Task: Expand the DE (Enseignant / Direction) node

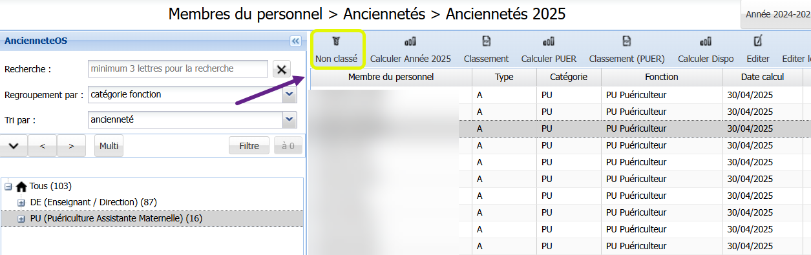Action: 21,202
